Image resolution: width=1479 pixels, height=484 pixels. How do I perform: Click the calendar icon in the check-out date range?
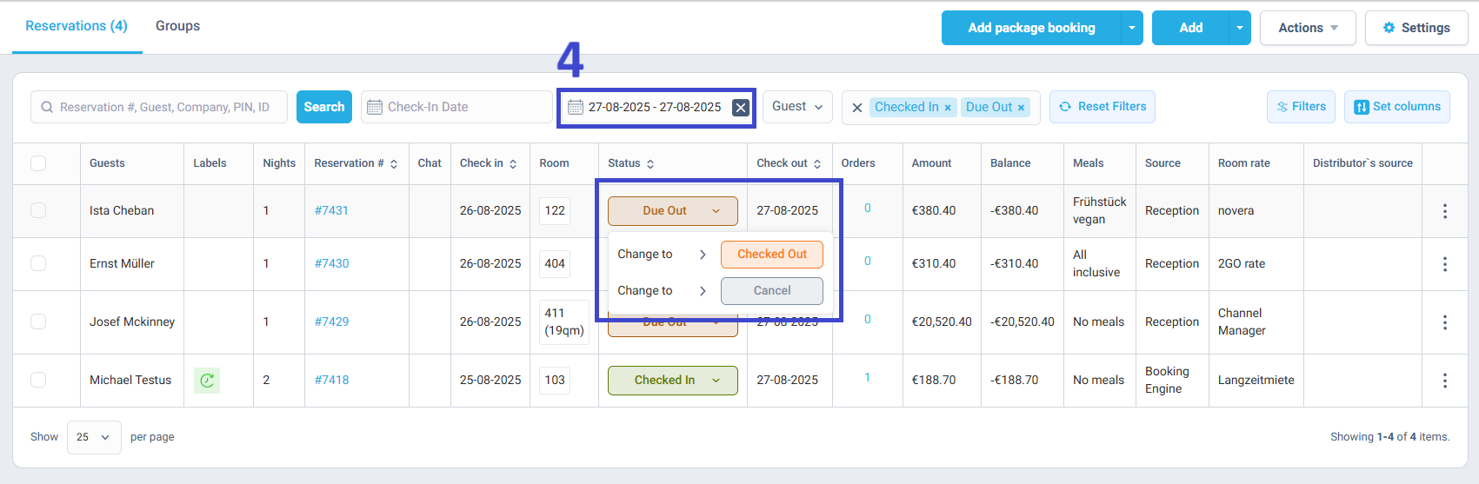575,107
